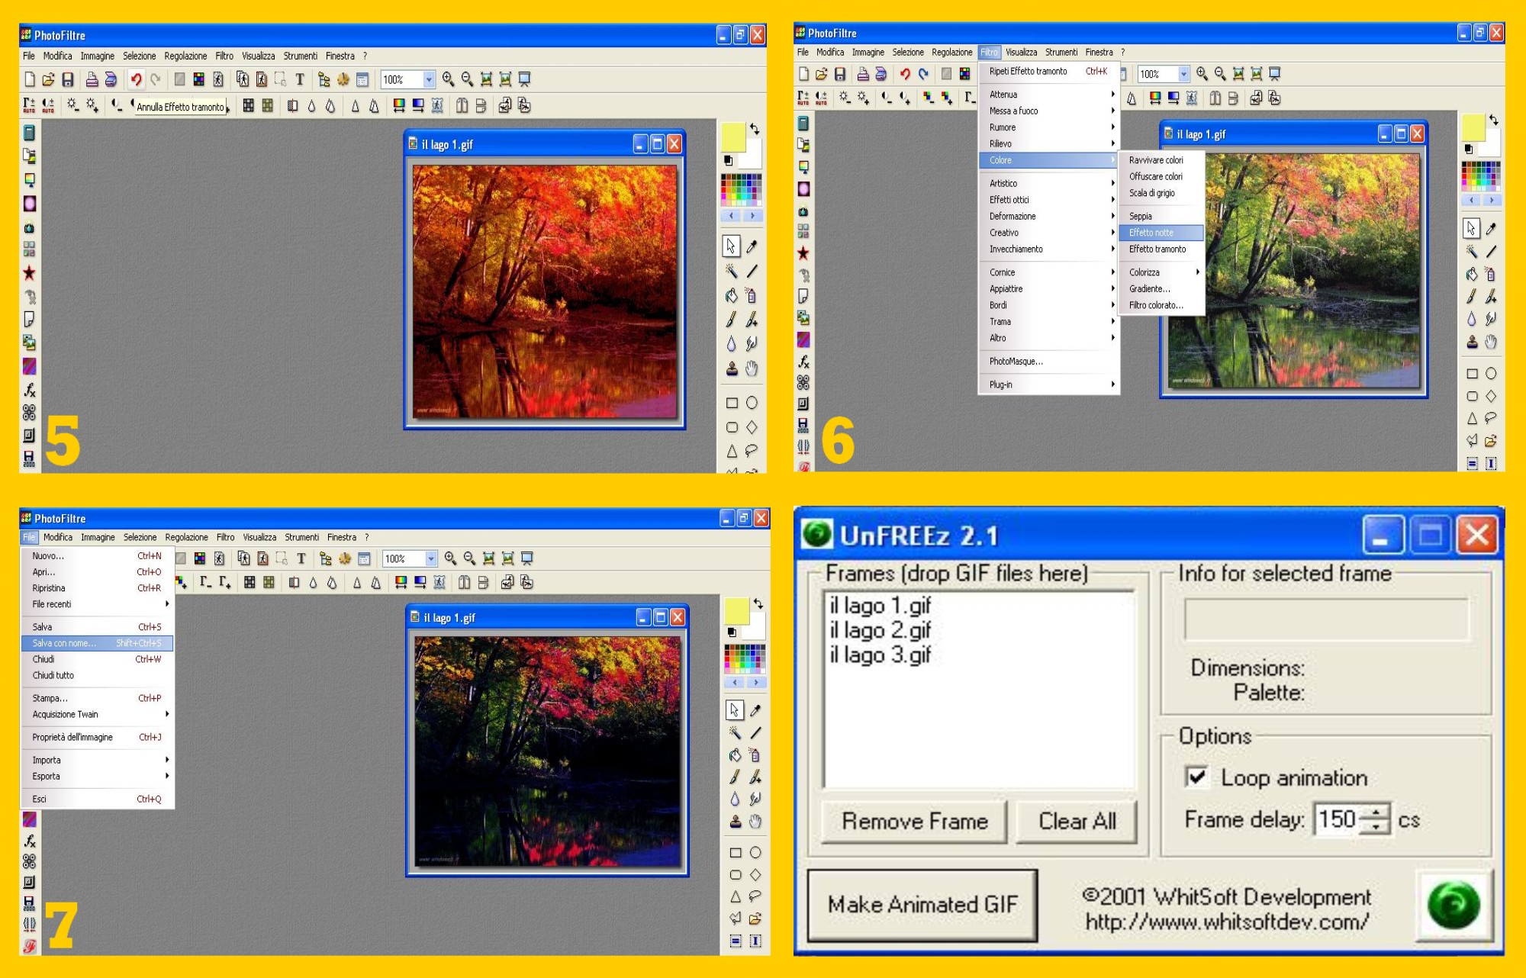Image resolution: width=1526 pixels, height=978 pixels.
Task: Click the yellow foreground color swatch in panel 5
Action: point(733,137)
